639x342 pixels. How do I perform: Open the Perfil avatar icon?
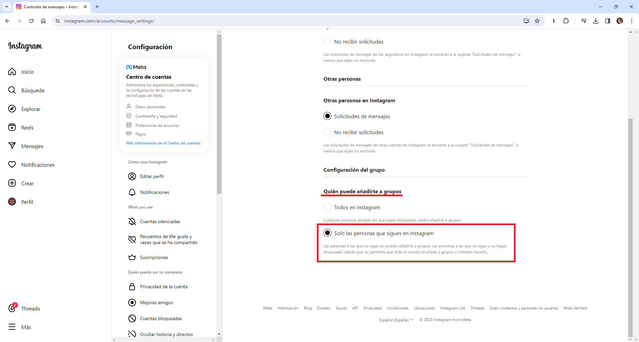(x=12, y=202)
